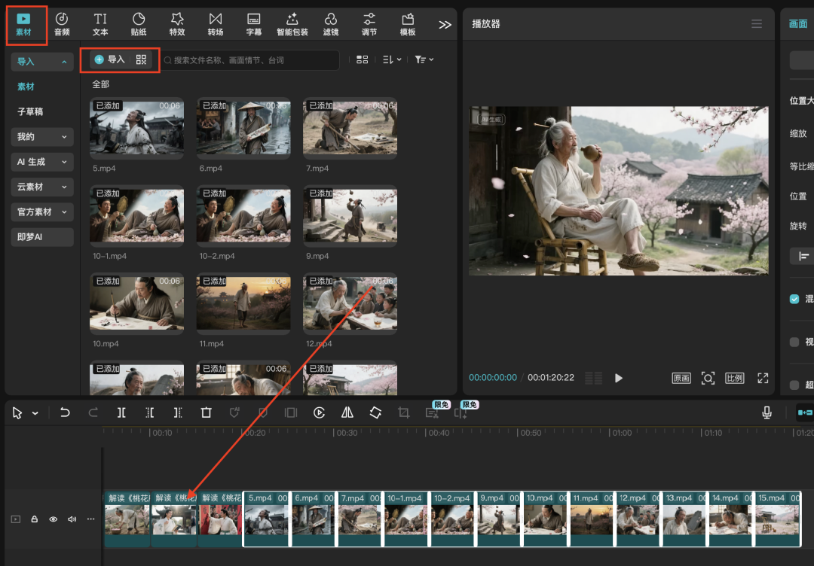Delete the selected clip with trash icon

(x=206, y=412)
